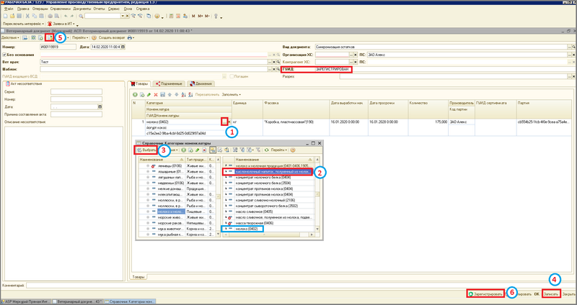Click the hierarchical view icon in Справочник toolbar

[213, 150]
